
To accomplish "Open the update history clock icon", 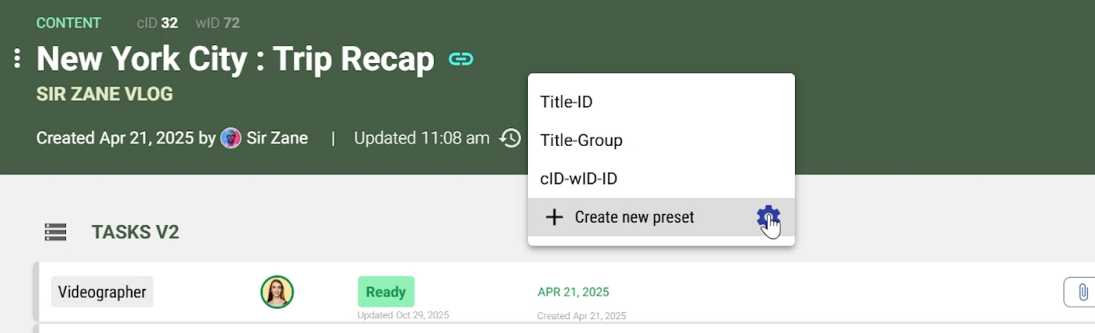I will click(510, 138).
